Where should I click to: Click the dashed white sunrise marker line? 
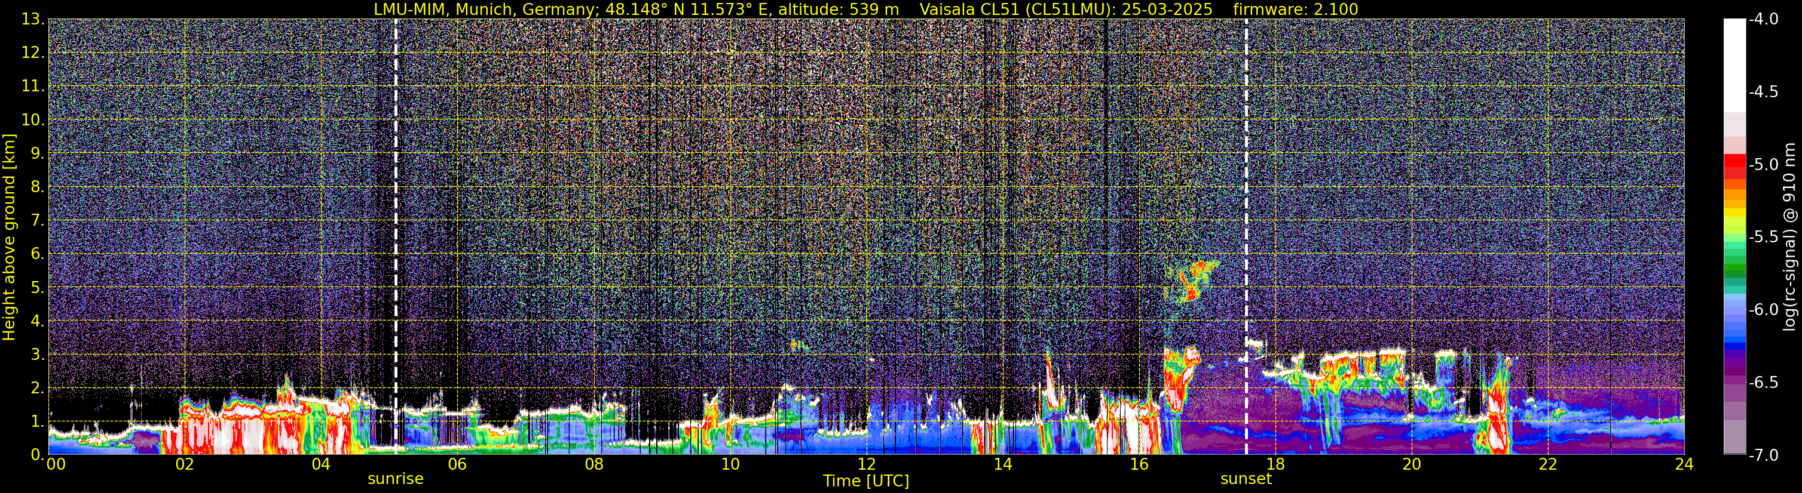[x=395, y=237]
